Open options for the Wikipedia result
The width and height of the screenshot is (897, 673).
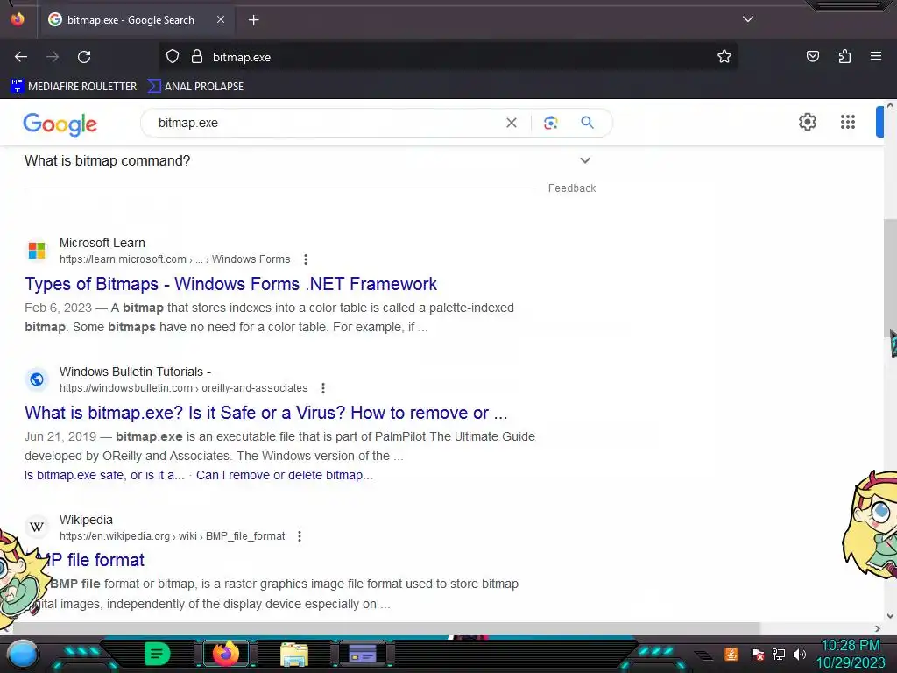pos(300,536)
